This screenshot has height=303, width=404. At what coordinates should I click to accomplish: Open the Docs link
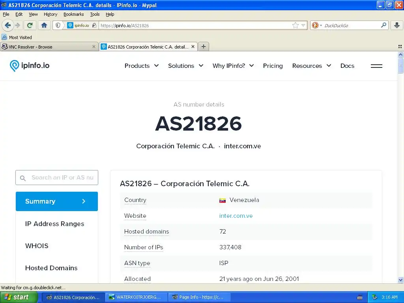click(x=347, y=66)
